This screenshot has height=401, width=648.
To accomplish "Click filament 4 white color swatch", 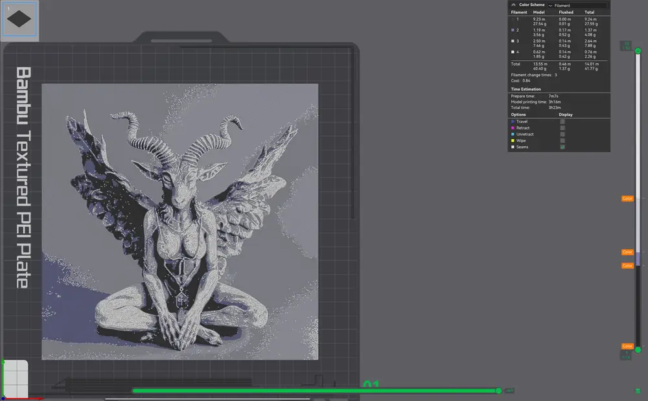I will click(x=513, y=52).
